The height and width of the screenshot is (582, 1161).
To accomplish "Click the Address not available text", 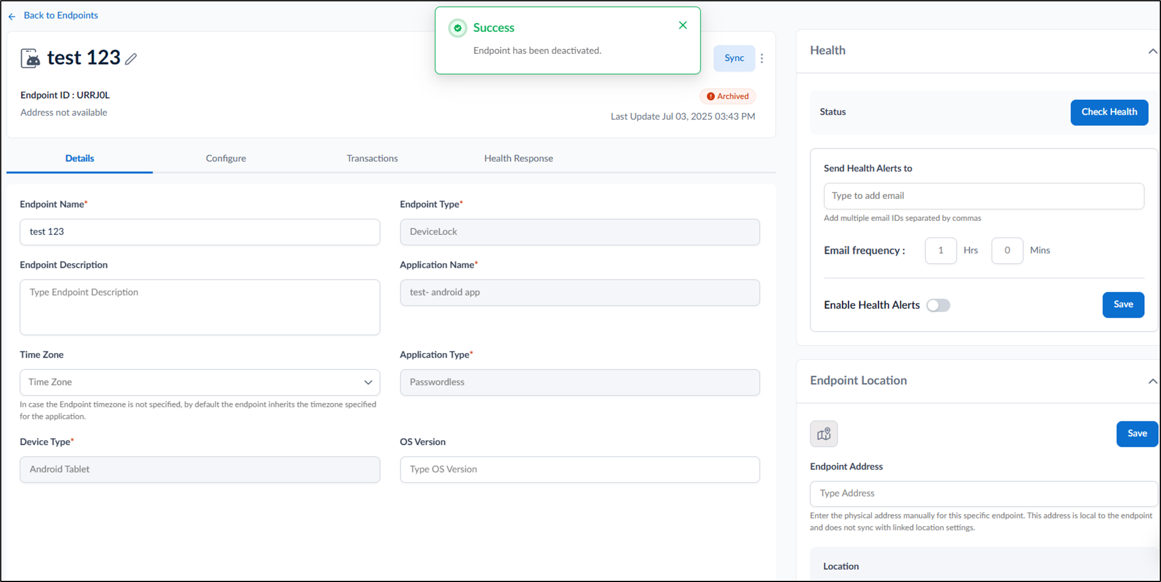I will (x=64, y=112).
